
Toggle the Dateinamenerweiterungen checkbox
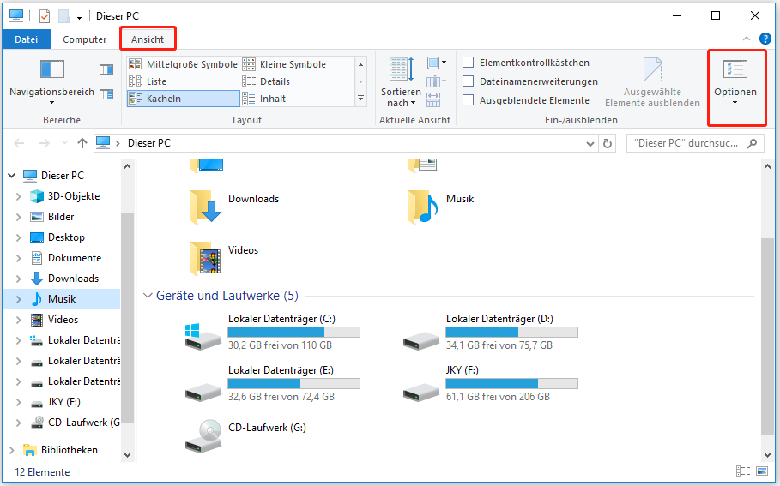(x=469, y=81)
